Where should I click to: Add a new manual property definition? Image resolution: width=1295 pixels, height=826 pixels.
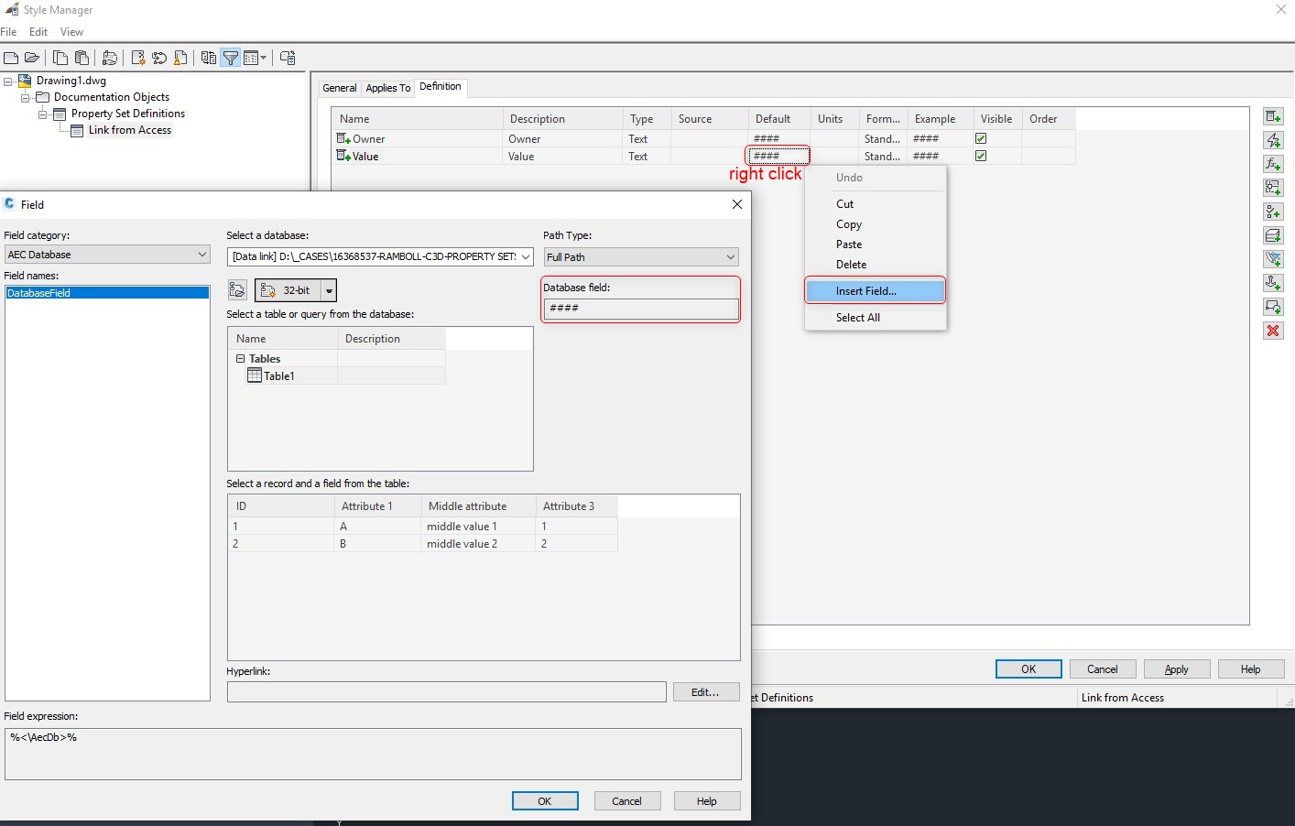(1273, 115)
